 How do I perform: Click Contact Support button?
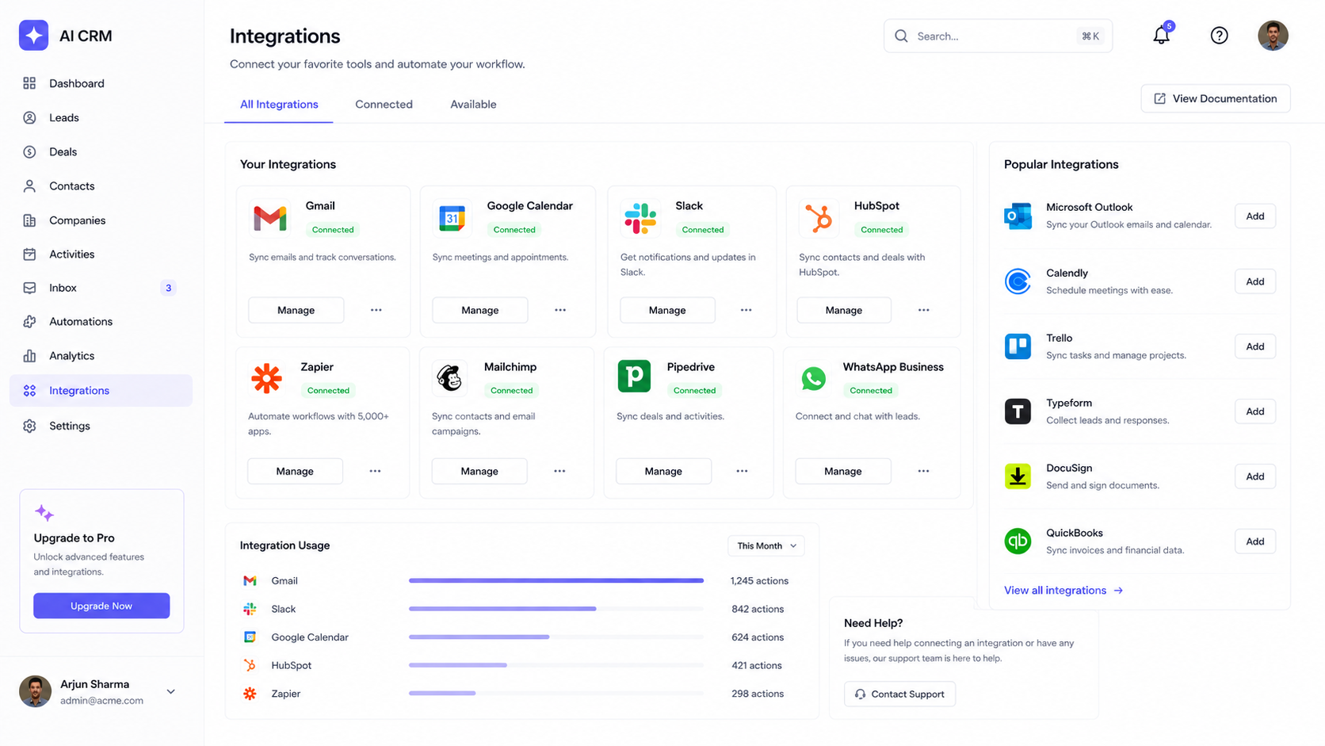[x=899, y=694]
